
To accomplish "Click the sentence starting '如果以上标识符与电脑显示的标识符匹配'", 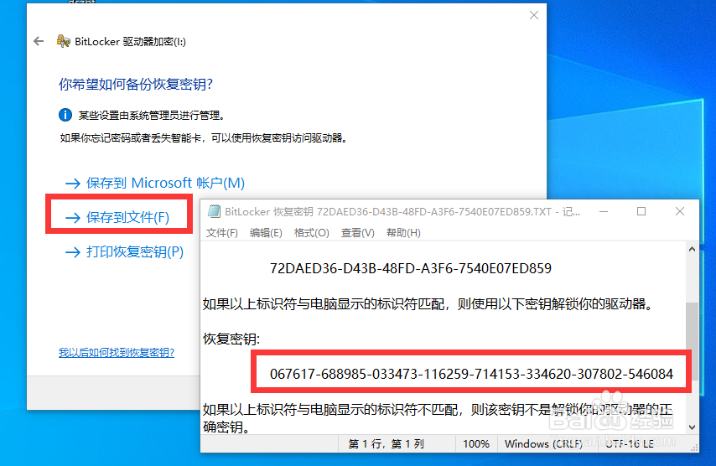I will click(x=428, y=304).
